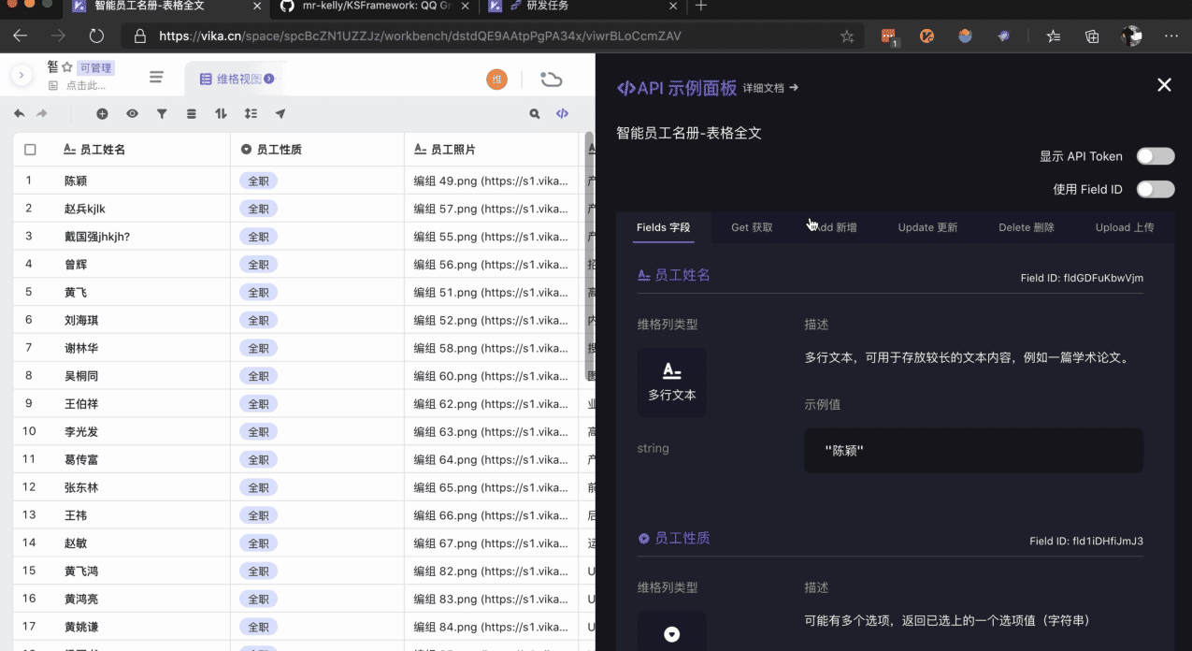Open a new browser tab
The width and height of the screenshot is (1192, 651).
701,7
